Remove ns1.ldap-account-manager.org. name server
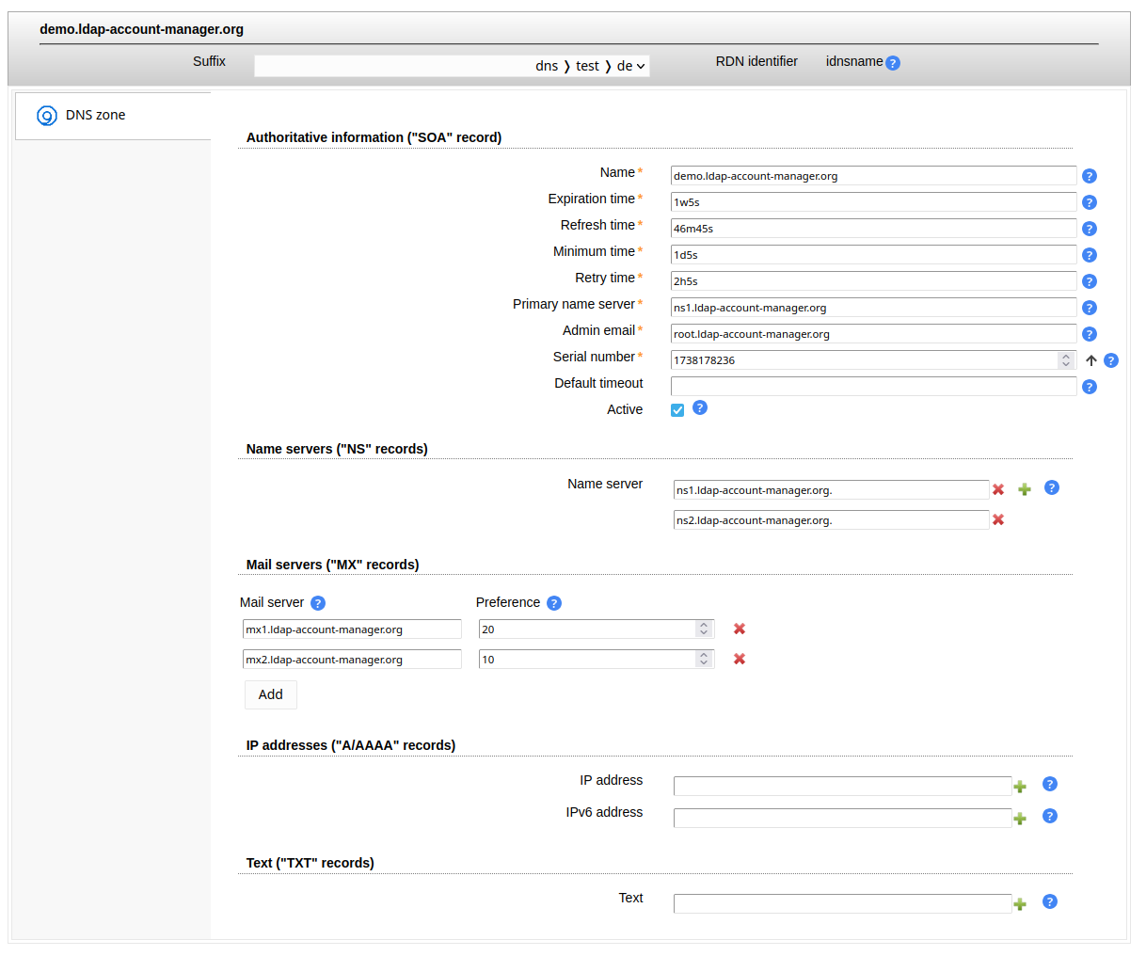Viewport: 1146px width, 956px height. [x=998, y=489]
